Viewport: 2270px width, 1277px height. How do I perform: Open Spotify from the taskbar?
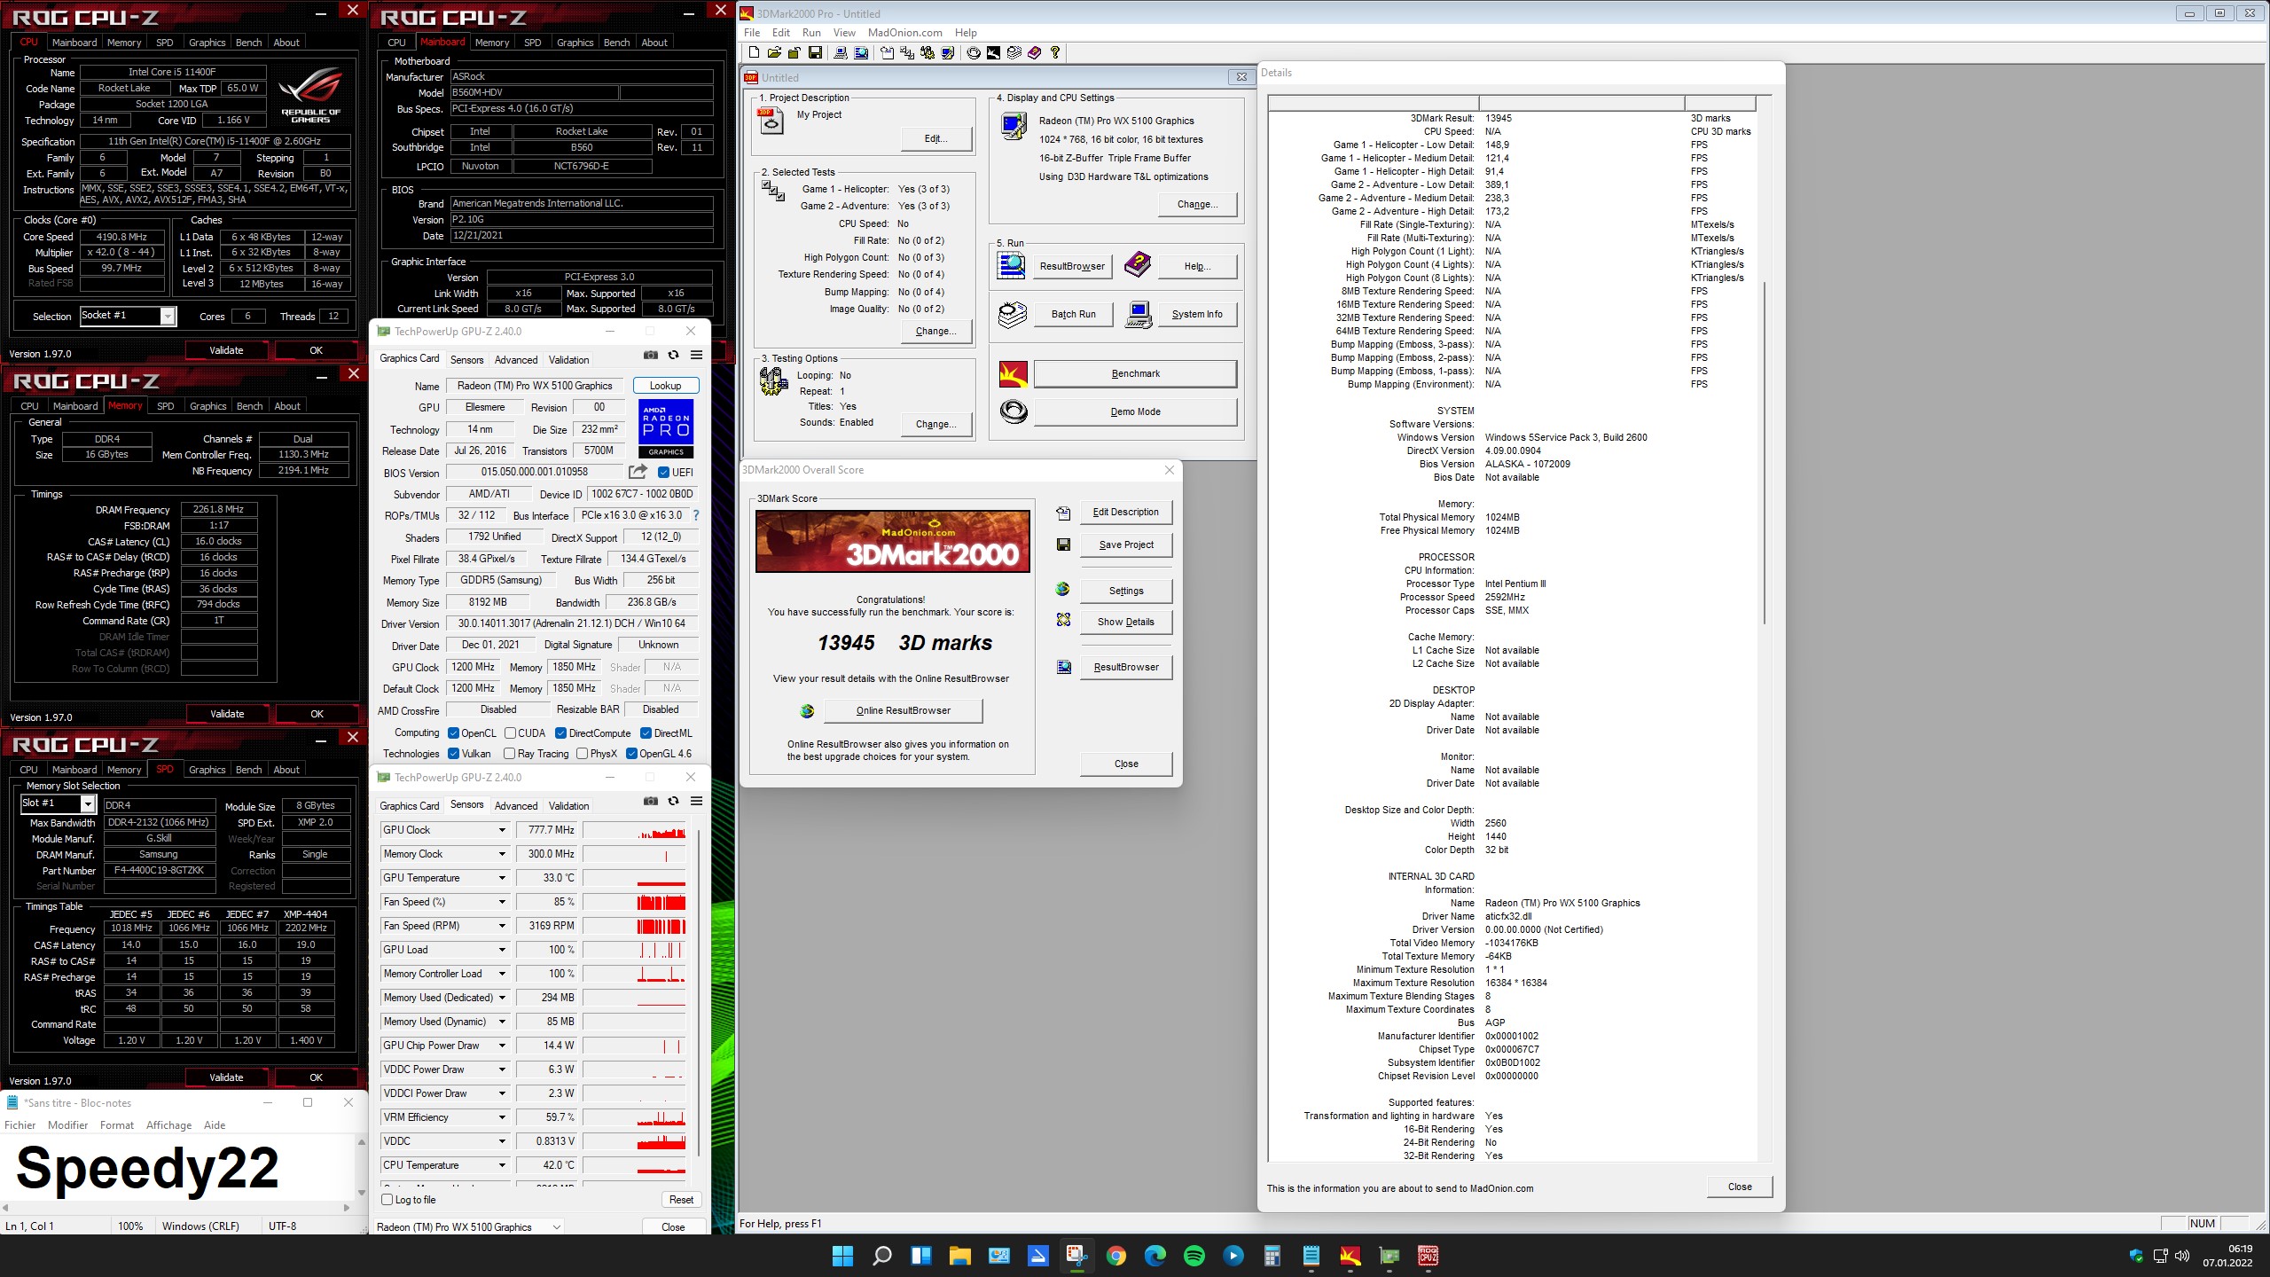click(1194, 1256)
